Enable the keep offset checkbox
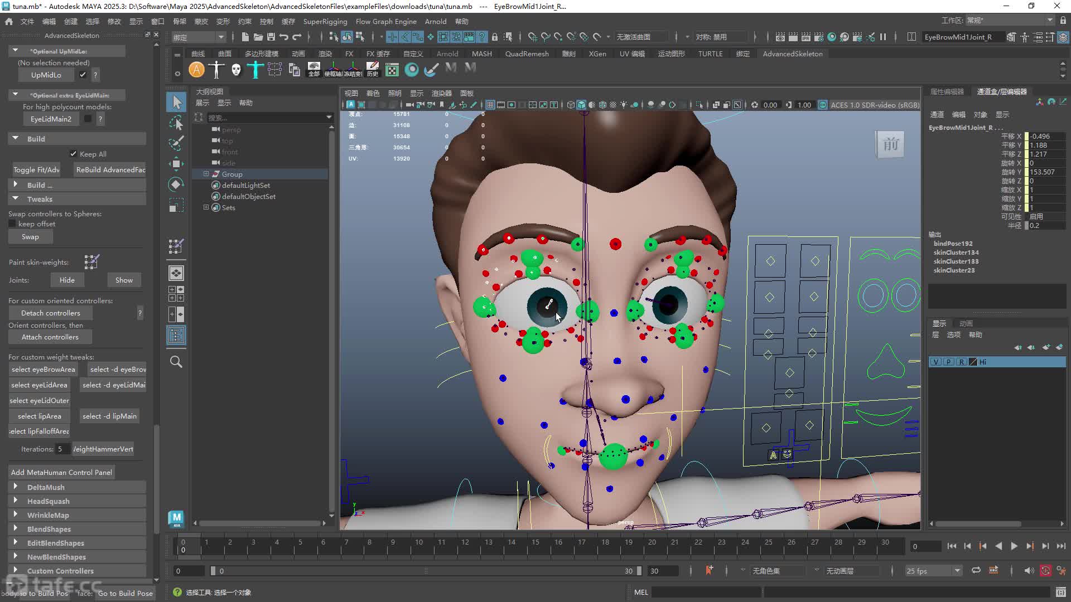The image size is (1071, 602). pos(12,224)
